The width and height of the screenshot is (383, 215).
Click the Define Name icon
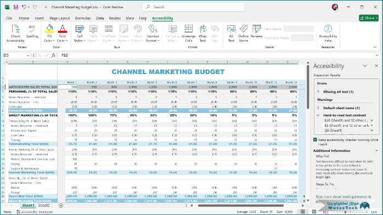(243, 29)
